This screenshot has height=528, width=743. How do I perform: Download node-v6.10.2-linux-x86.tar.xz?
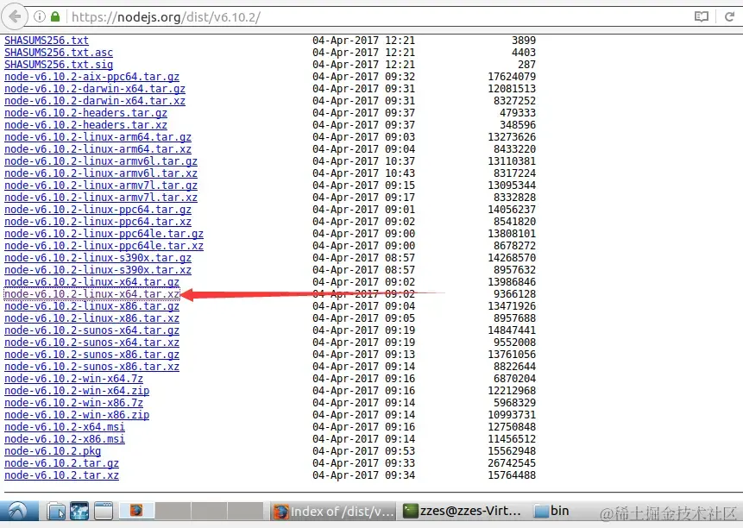point(92,318)
